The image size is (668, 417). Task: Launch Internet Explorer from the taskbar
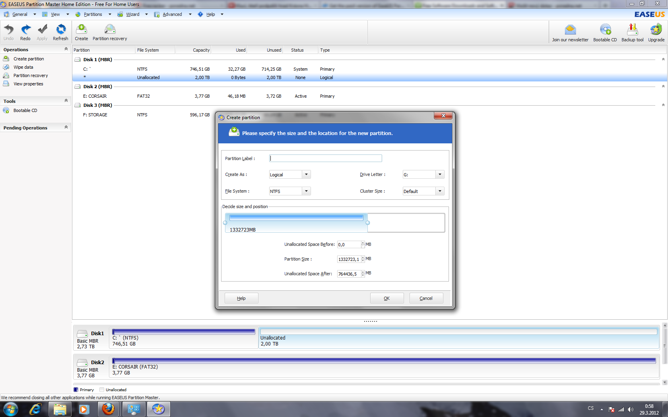(35, 409)
